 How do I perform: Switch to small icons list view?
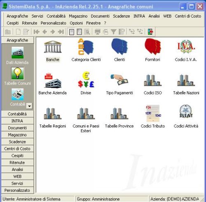click(80, 32)
